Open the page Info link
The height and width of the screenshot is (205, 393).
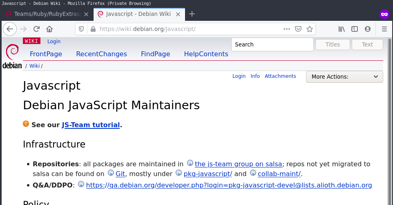(x=255, y=76)
